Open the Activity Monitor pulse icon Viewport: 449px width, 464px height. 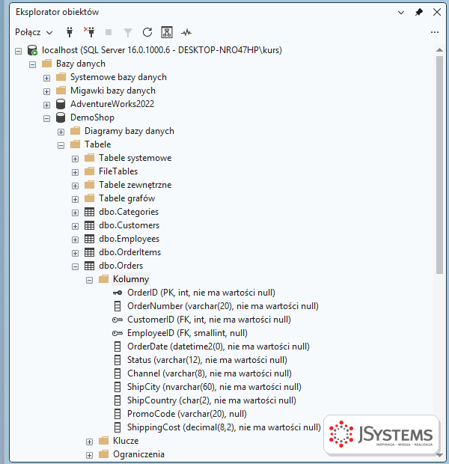click(186, 32)
